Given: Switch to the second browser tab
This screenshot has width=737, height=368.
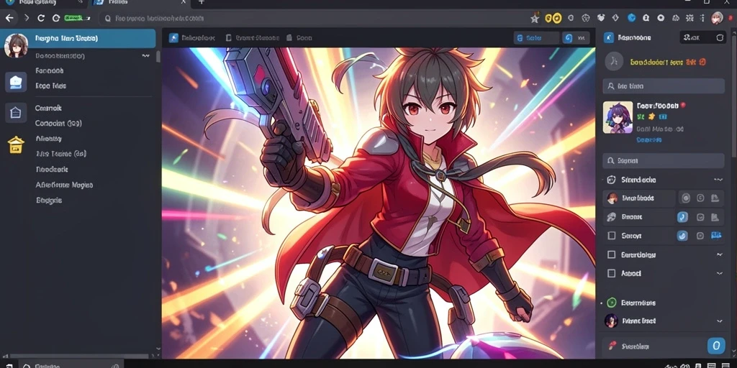Looking at the screenshot, I should (139, 2).
